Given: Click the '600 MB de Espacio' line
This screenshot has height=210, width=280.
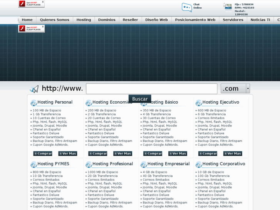Looking at the screenshot, I should tap(212, 111).
